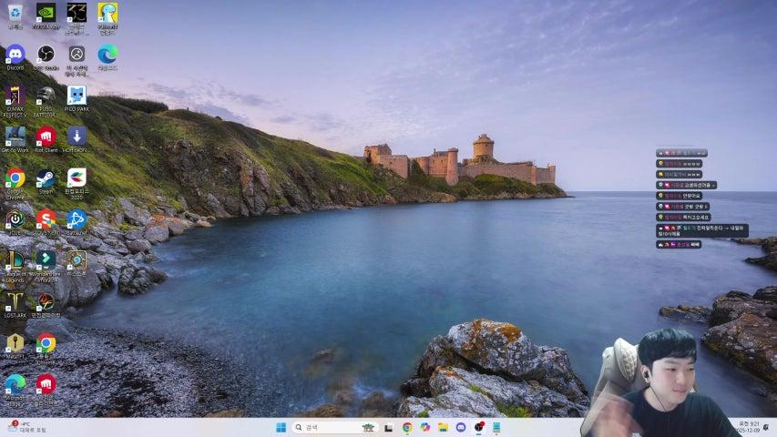Screen dimensions: 777x437
Task: Open File Explorer from the taskbar
Action: point(443,427)
